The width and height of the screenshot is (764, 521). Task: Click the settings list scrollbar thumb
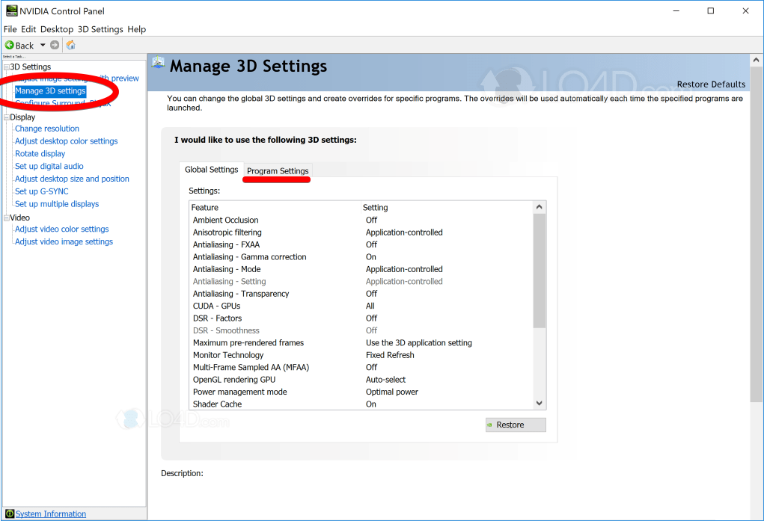pos(540,271)
